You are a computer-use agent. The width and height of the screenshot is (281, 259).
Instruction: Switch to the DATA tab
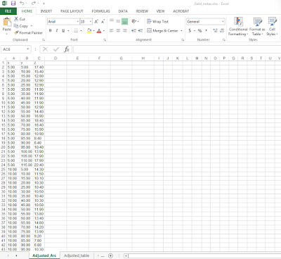click(x=123, y=11)
